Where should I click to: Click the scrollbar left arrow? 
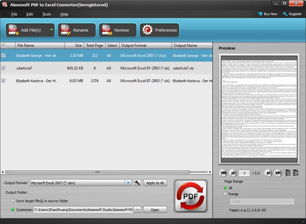2,172
